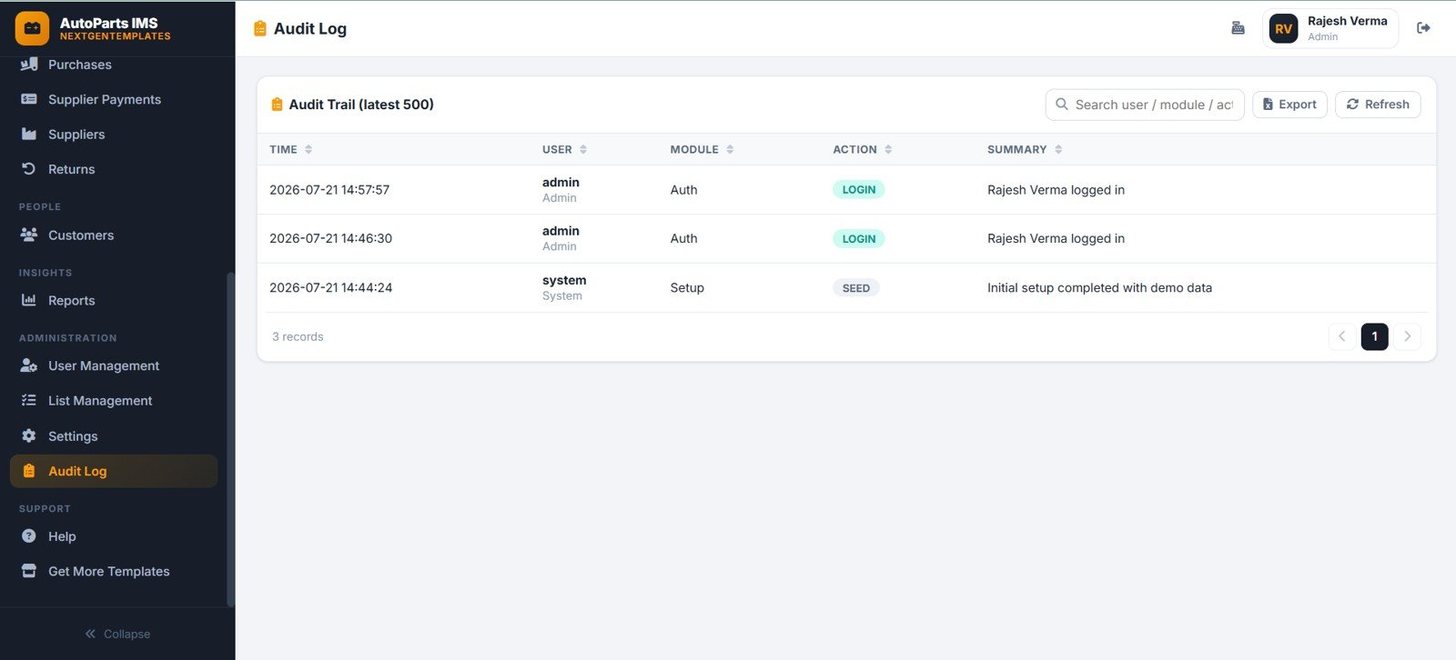The width and height of the screenshot is (1456, 660).
Task: Go to the next page of results
Action: click(1407, 336)
